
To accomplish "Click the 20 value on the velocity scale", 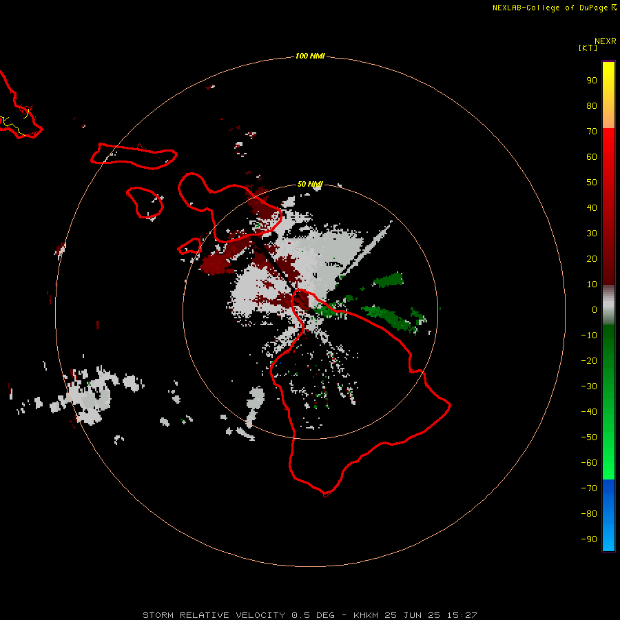I will (592, 259).
